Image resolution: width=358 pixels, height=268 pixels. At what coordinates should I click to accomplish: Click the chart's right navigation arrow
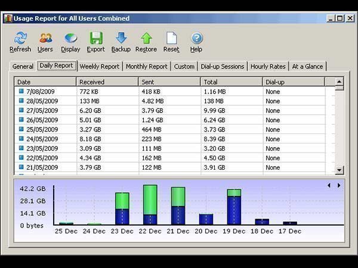(x=339, y=185)
